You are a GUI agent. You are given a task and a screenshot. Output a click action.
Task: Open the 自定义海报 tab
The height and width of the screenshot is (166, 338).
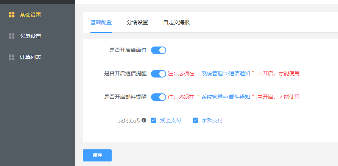pos(176,22)
